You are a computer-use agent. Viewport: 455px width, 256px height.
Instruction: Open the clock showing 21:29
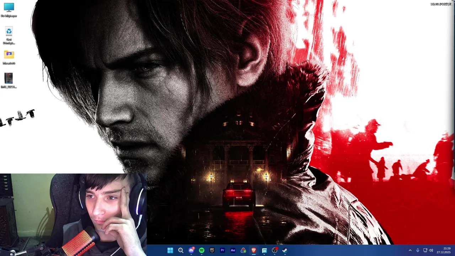447,248
